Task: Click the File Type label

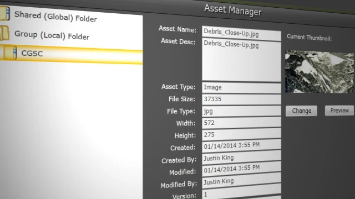Action: point(181,112)
